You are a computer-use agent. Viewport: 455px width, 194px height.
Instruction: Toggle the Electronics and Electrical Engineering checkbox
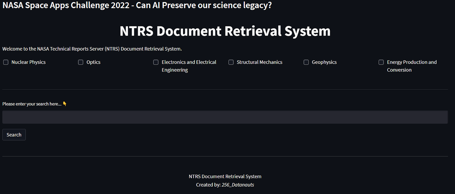coord(156,62)
